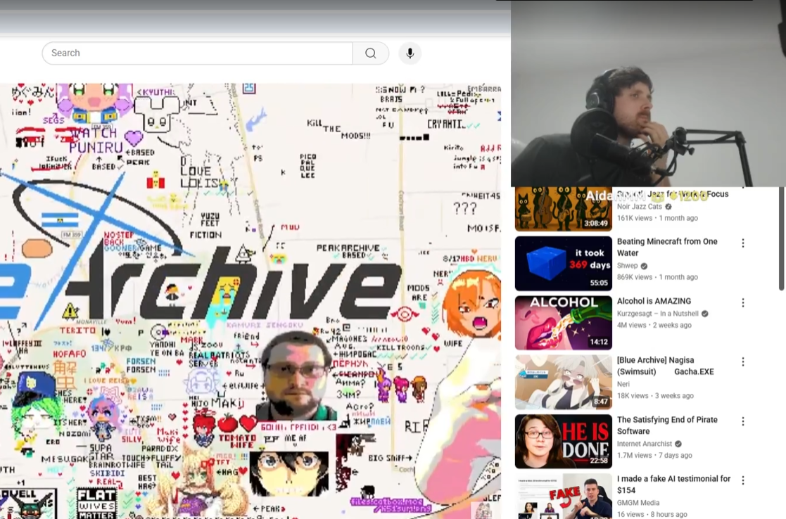The height and width of the screenshot is (519, 786).
Task: Open title [Blue Archive] Nagisa (Swimsuit) Gacha.EXE
Action: point(665,366)
